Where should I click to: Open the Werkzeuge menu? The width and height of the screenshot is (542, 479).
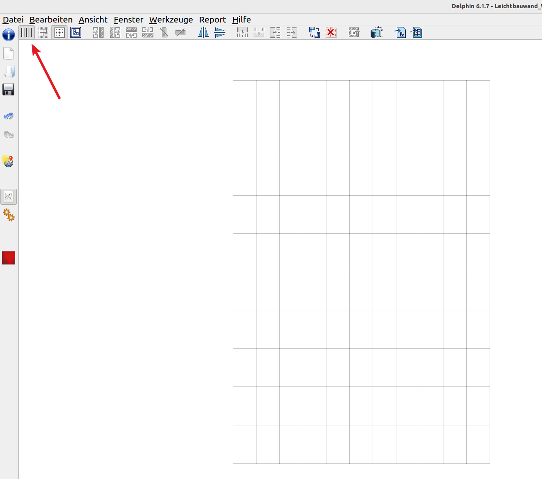pyautogui.click(x=171, y=20)
